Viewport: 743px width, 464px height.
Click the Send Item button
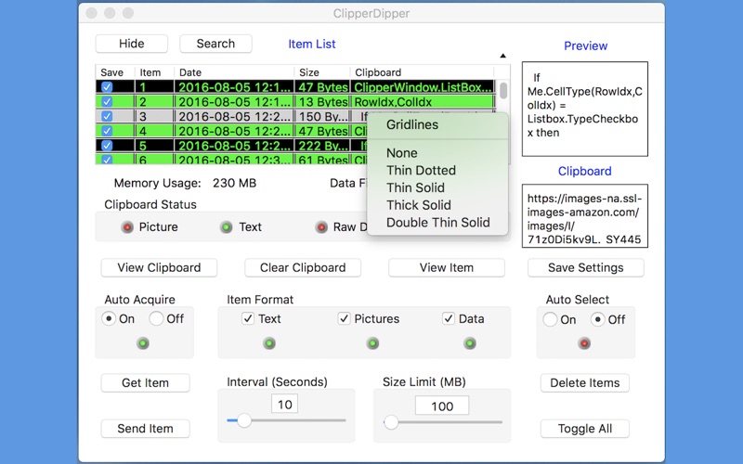tap(145, 429)
